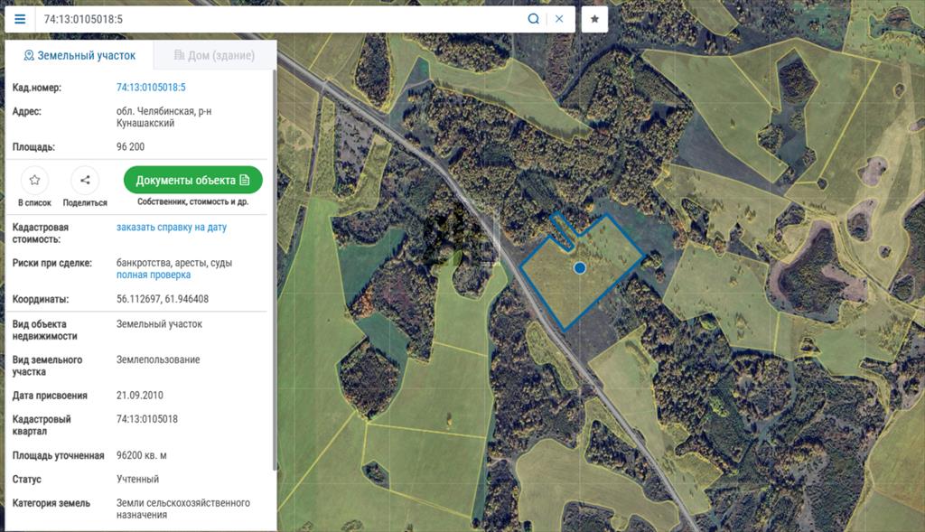The width and height of the screenshot is (925, 532).
Task: Switch to the Земельный участок tab
Action: [79, 56]
